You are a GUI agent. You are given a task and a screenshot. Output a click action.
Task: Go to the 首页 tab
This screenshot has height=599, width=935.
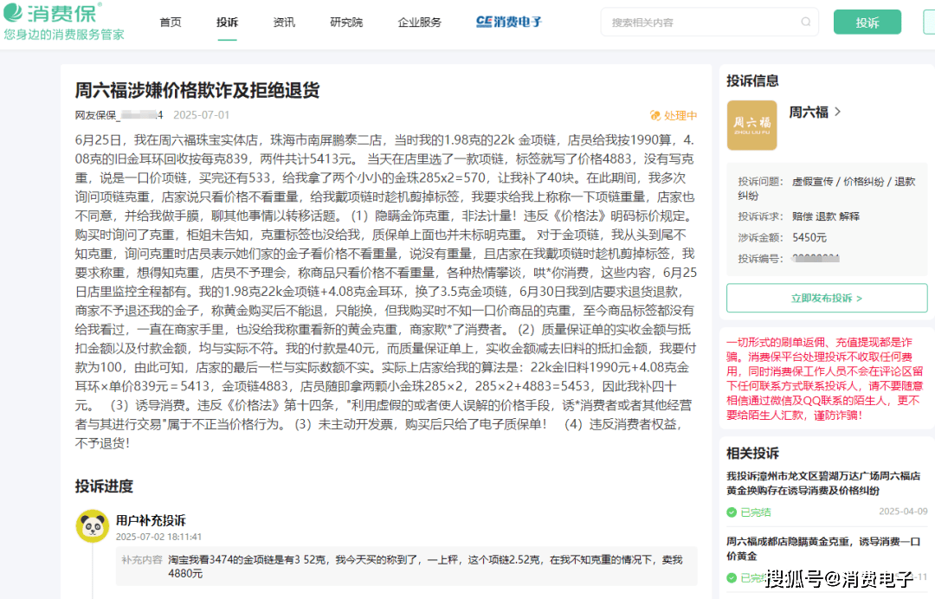(171, 22)
